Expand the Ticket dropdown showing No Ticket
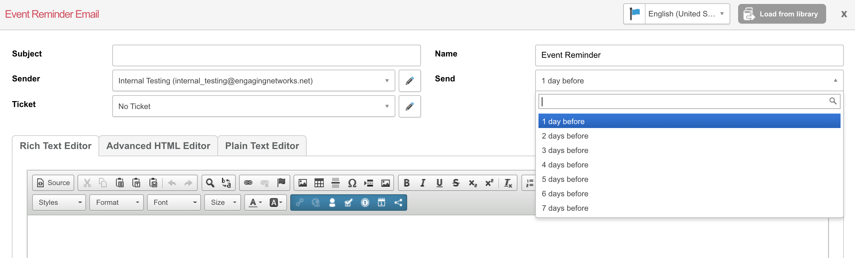The width and height of the screenshot is (855, 258). [x=253, y=106]
